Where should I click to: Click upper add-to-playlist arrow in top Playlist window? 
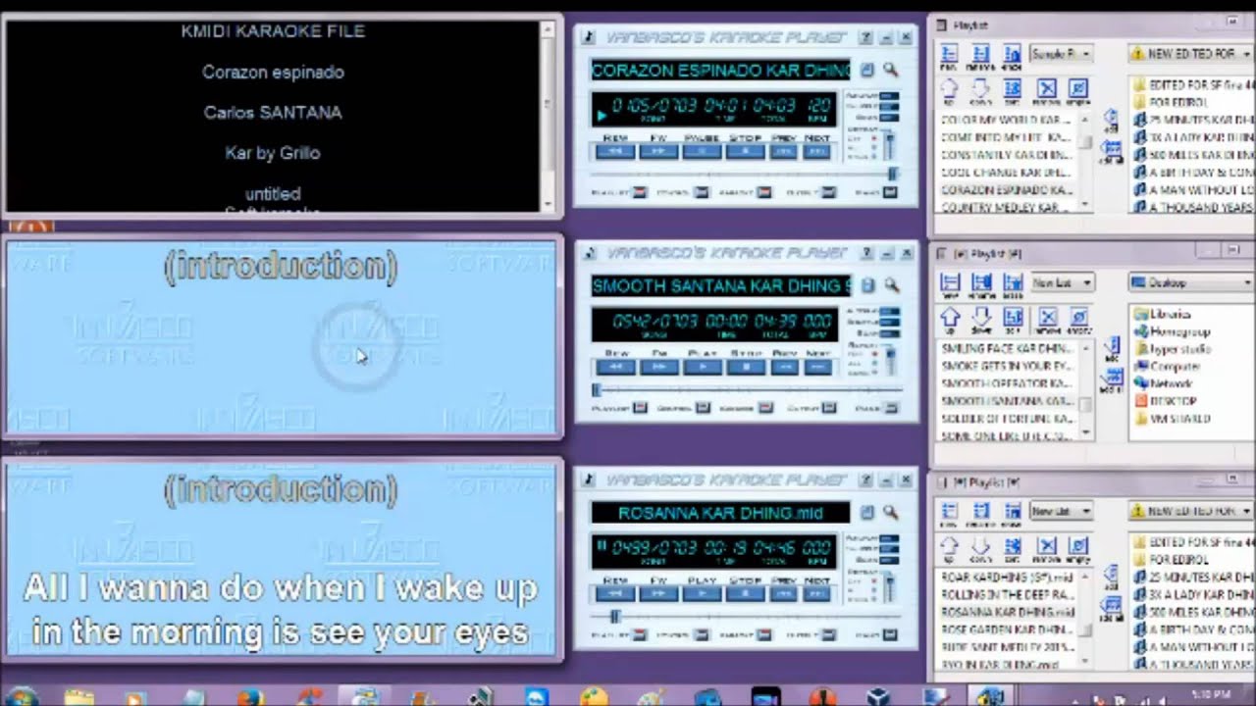pyautogui.click(x=1112, y=120)
